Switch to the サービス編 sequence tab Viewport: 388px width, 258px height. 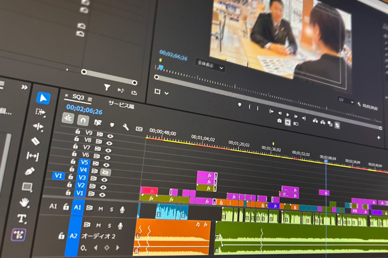tap(121, 104)
